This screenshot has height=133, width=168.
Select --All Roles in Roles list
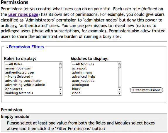pyautogui.click(x=32, y=64)
